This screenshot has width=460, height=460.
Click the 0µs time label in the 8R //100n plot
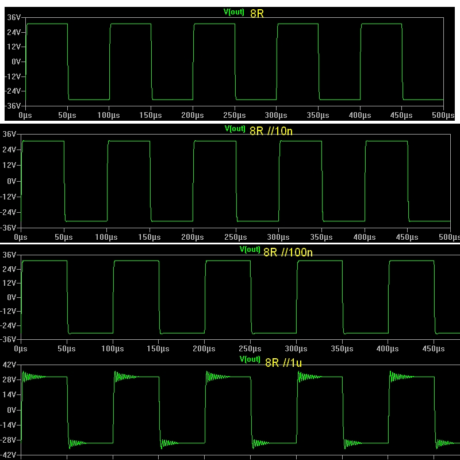(x=21, y=349)
